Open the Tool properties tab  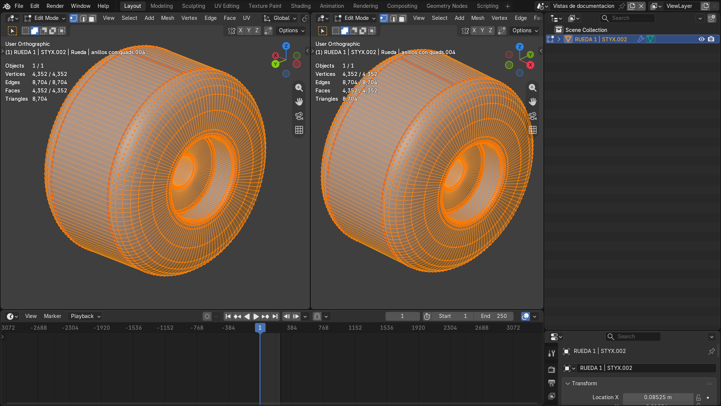[552, 353]
